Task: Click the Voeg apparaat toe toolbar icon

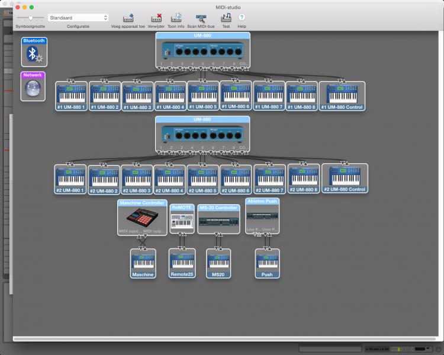Action: 128,18
